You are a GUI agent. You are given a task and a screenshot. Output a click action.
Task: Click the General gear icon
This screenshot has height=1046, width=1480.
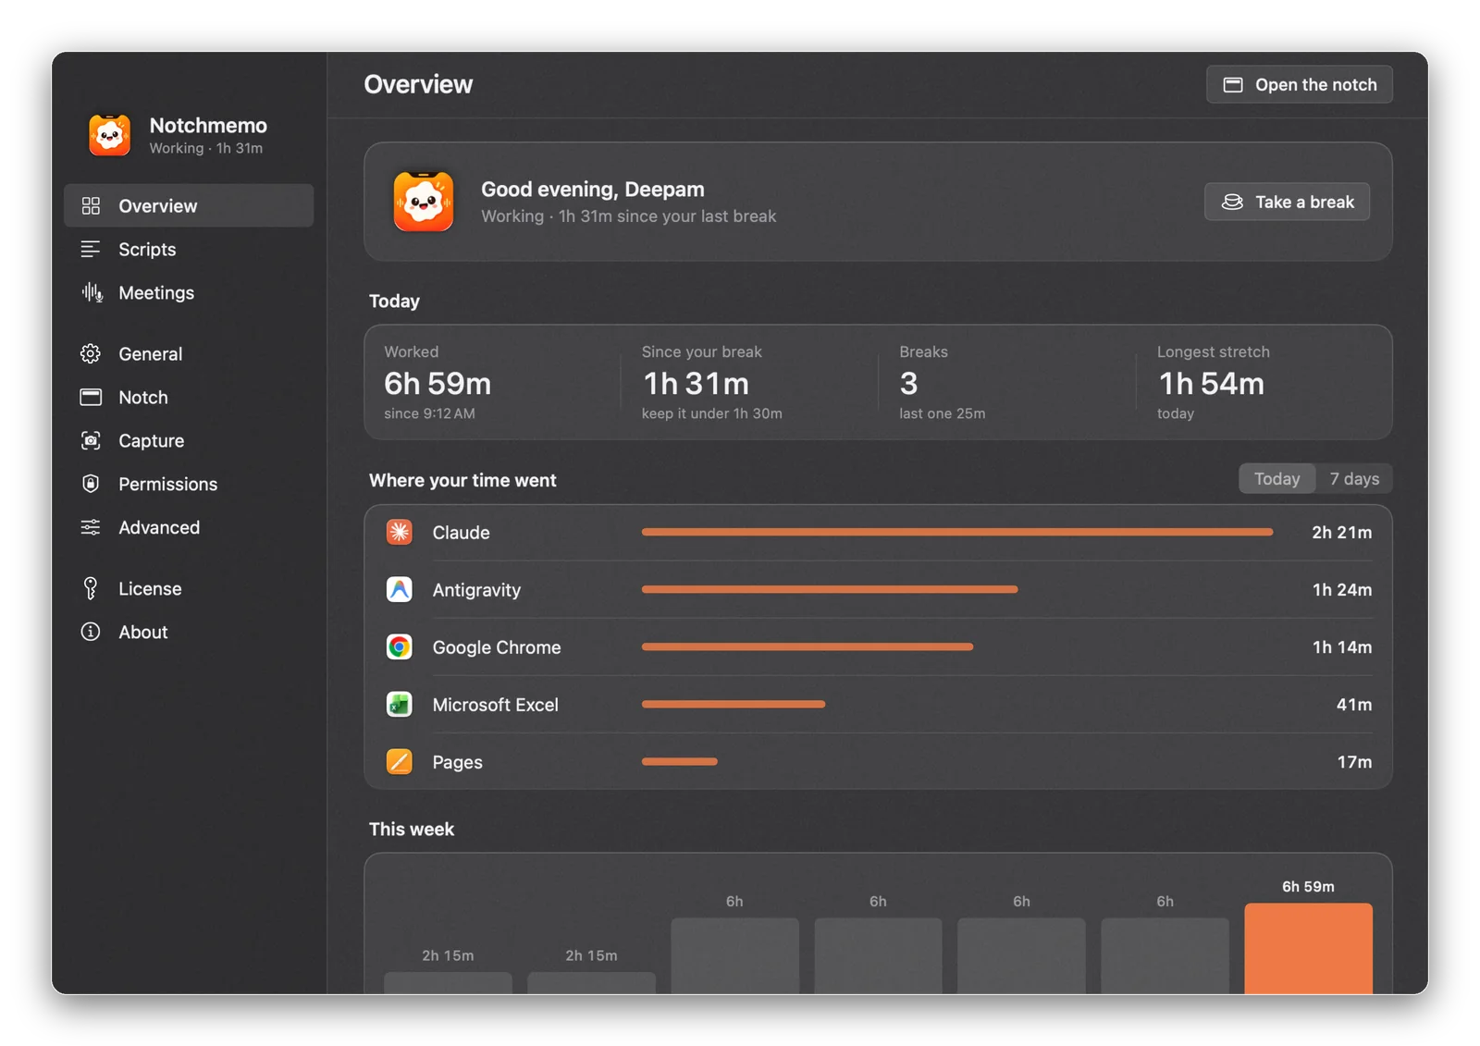(x=91, y=353)
